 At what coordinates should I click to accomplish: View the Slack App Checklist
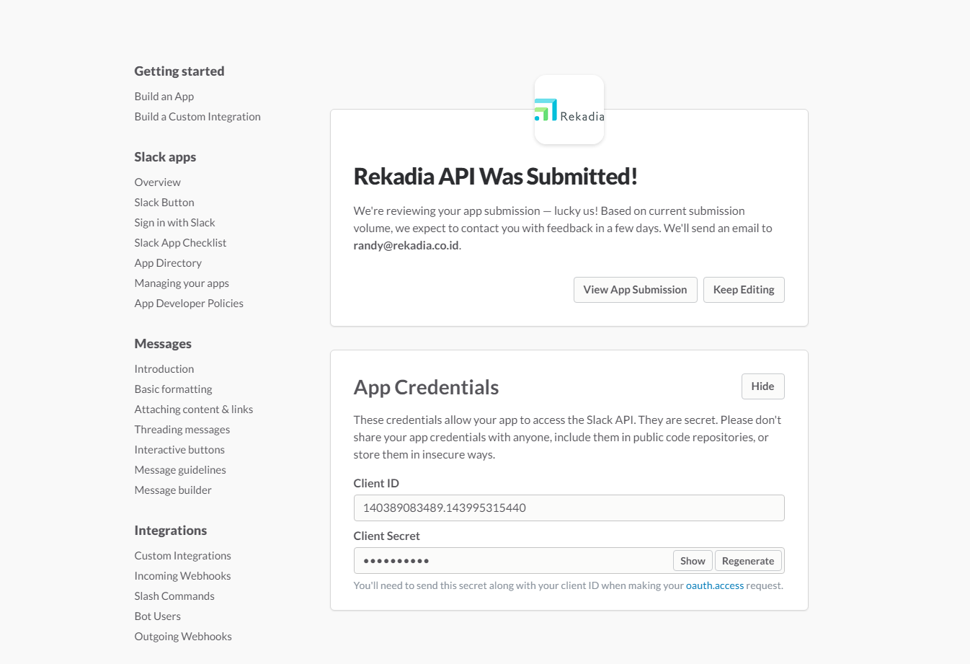point(180,243)
